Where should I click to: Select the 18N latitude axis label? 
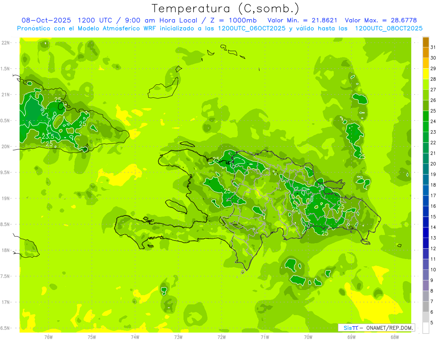tap(6, 250)
